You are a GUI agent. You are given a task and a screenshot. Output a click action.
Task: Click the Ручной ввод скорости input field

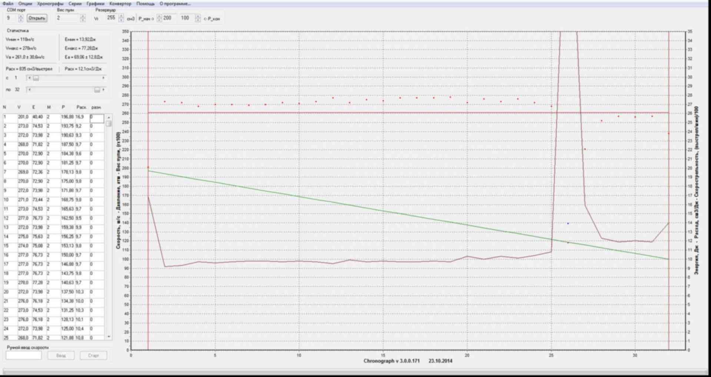point(24,356)
